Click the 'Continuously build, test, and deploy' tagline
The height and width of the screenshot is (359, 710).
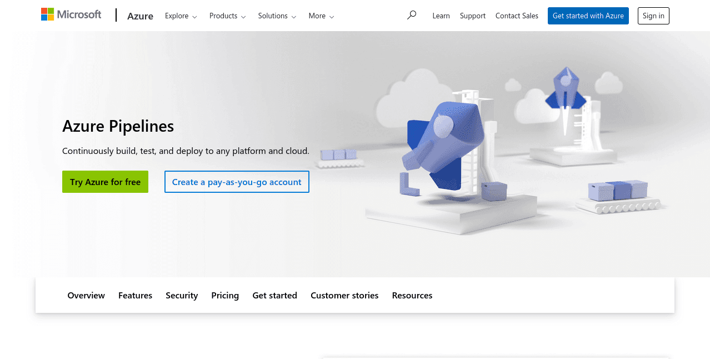186,151
